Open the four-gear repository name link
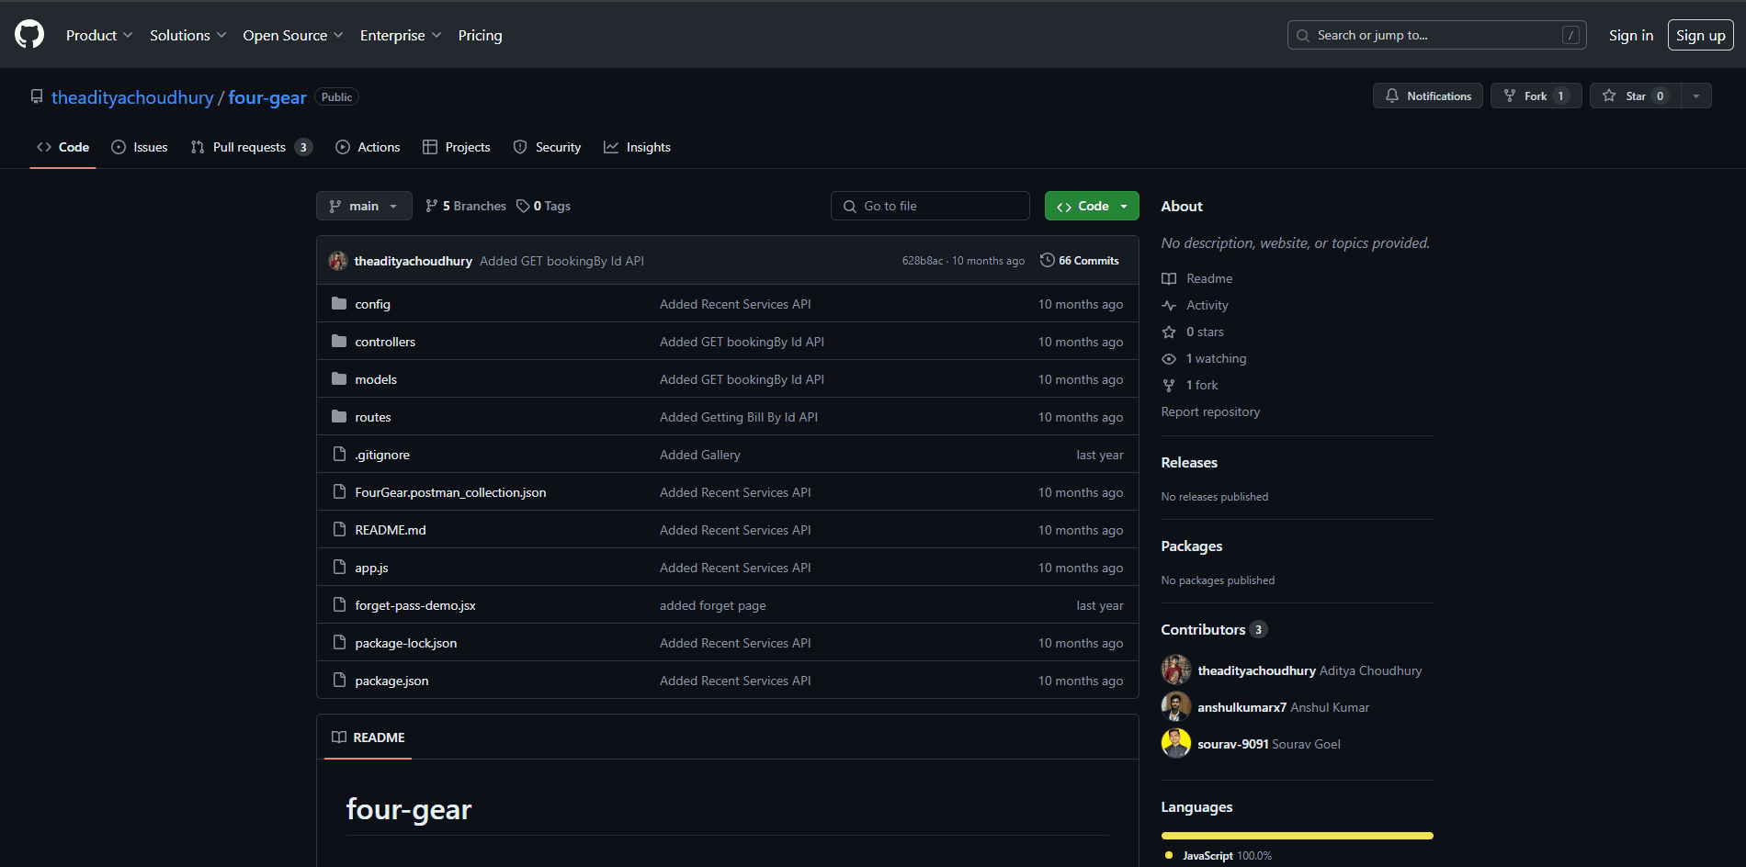Screen dimensions: 1746x867 267,97
